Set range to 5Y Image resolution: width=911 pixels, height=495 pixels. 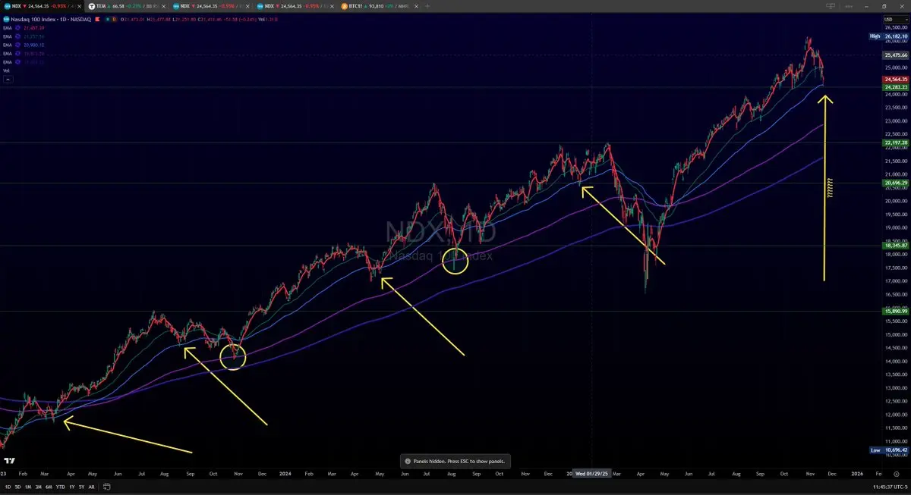(81, 487)
